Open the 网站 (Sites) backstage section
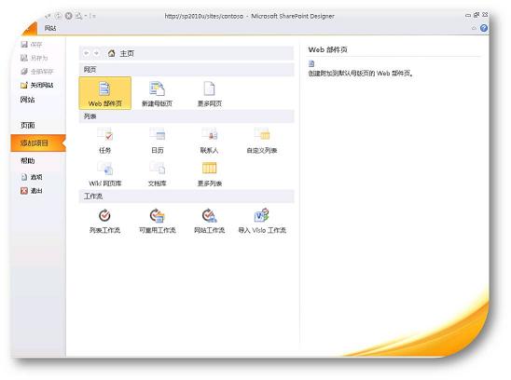 (27, 100)
